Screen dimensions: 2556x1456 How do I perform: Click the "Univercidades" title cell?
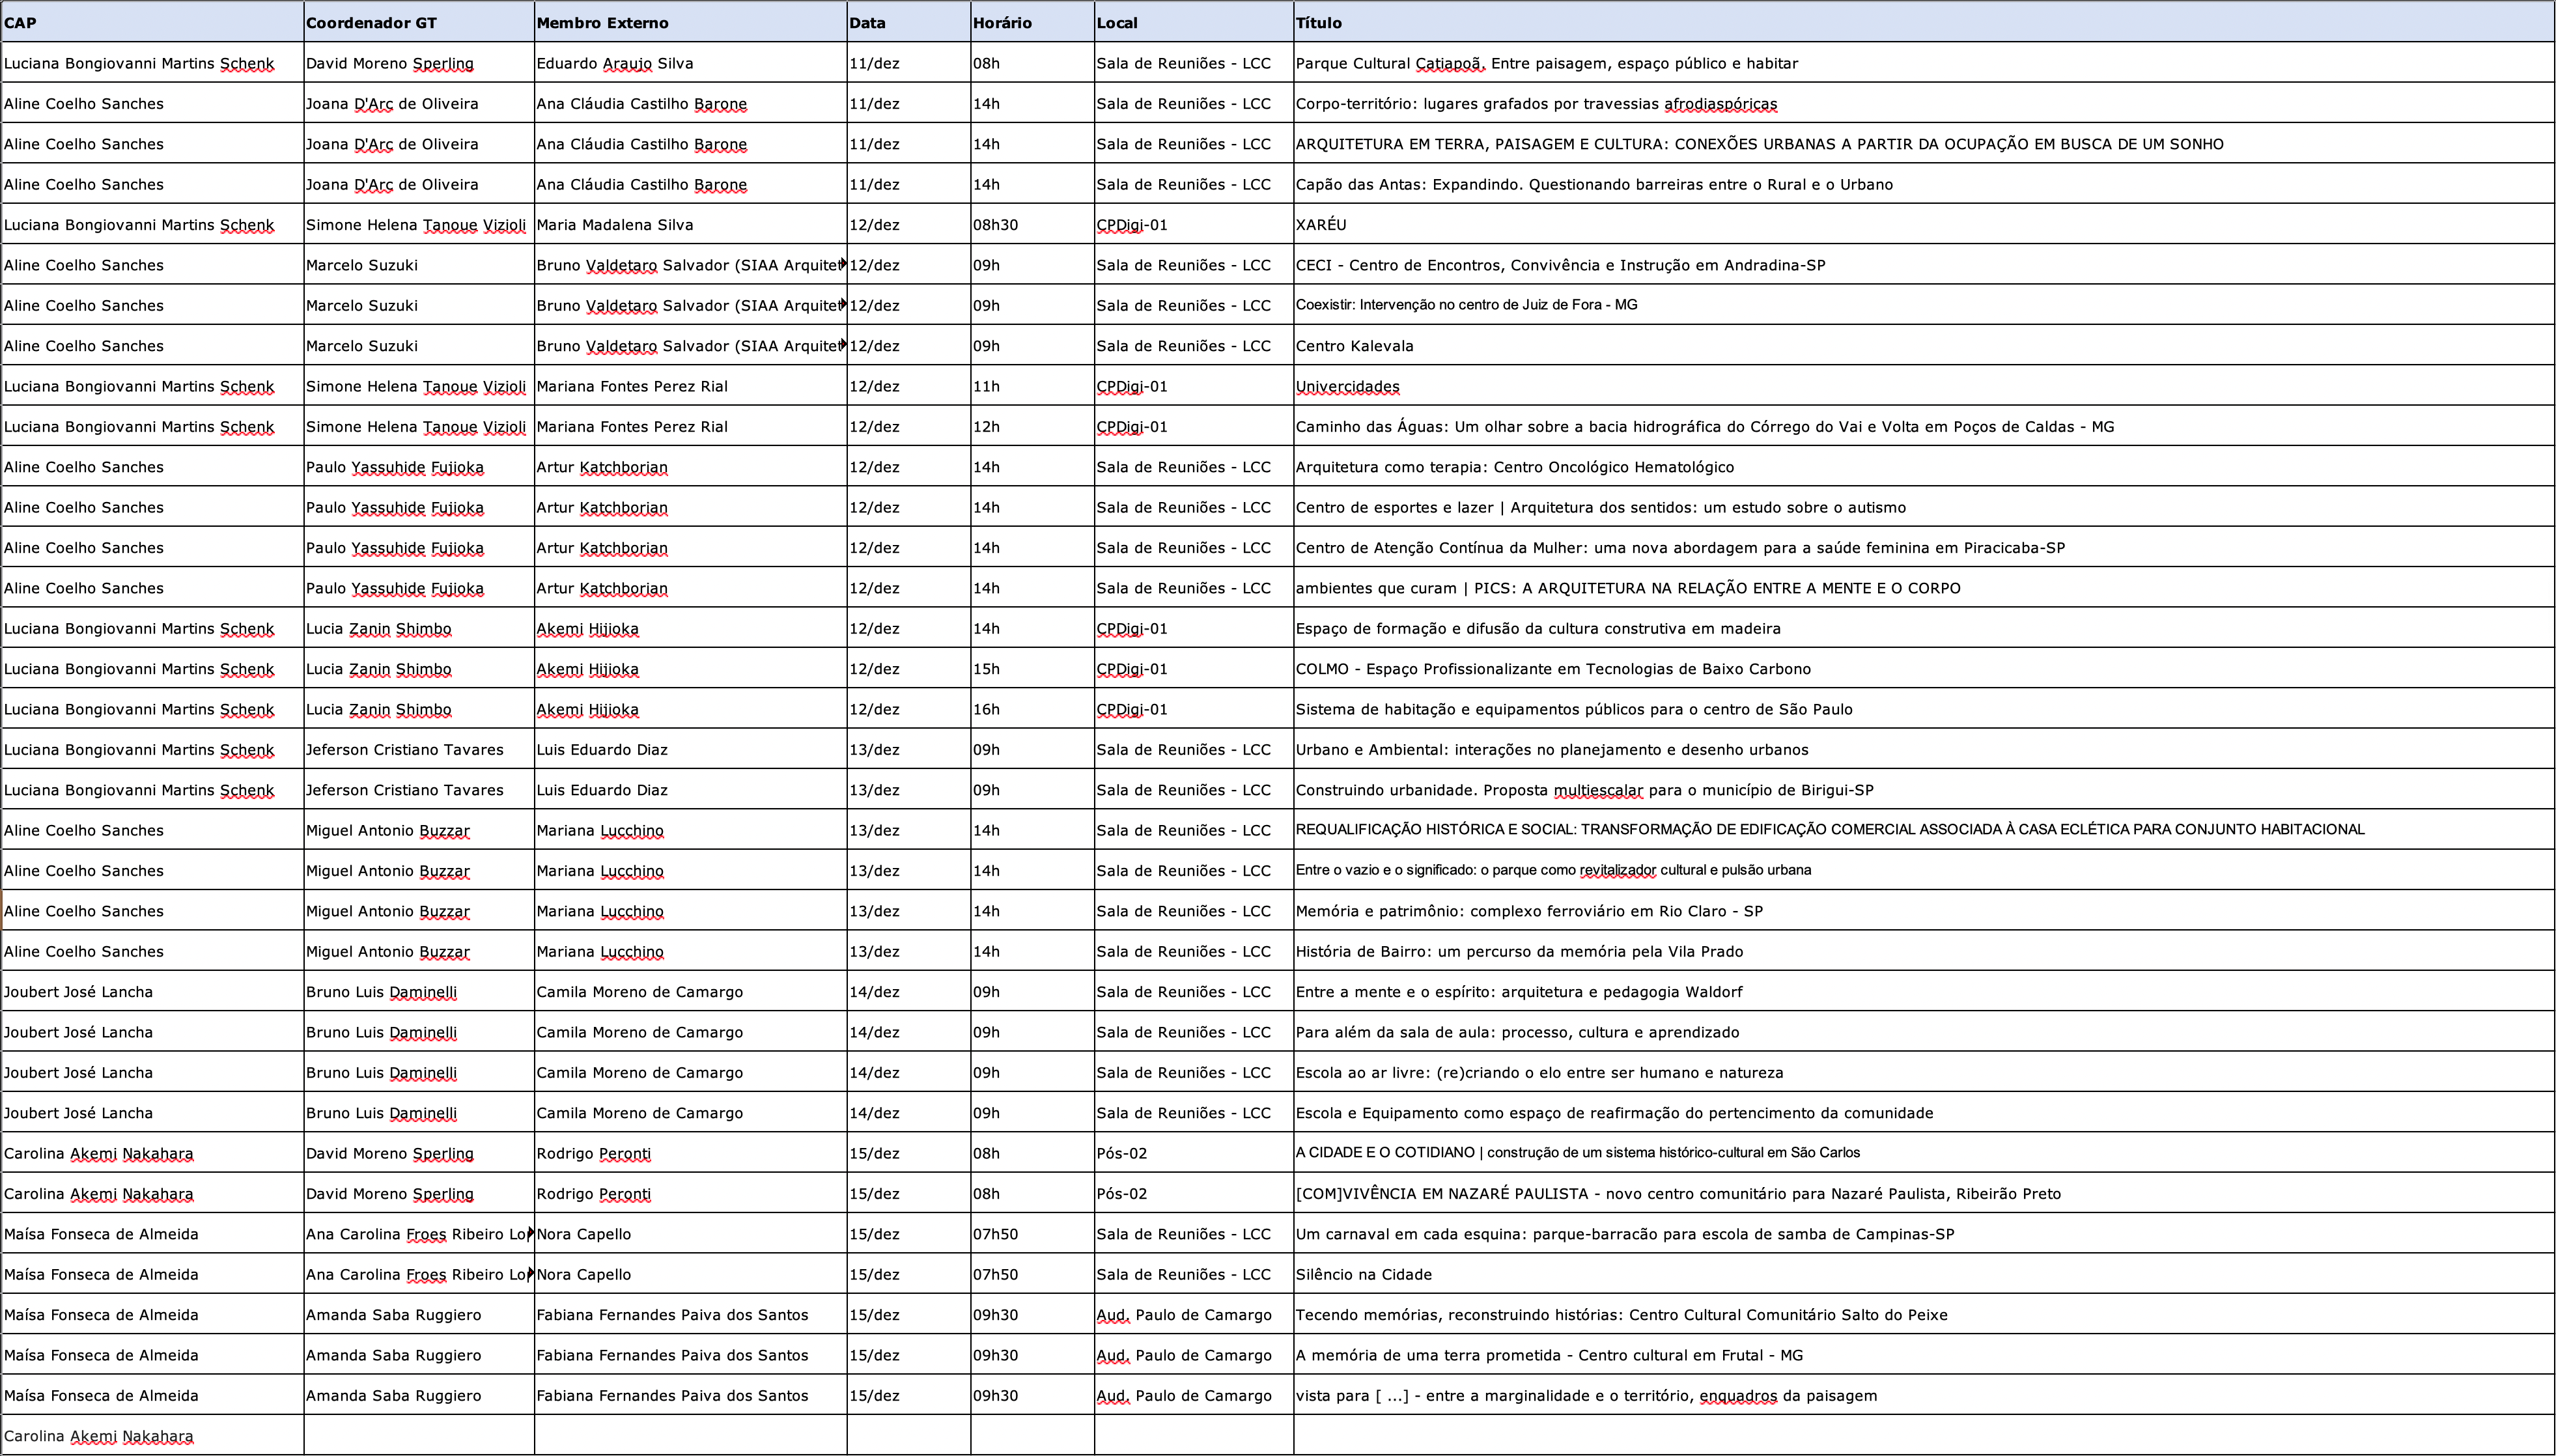(x=1924, y=386)
